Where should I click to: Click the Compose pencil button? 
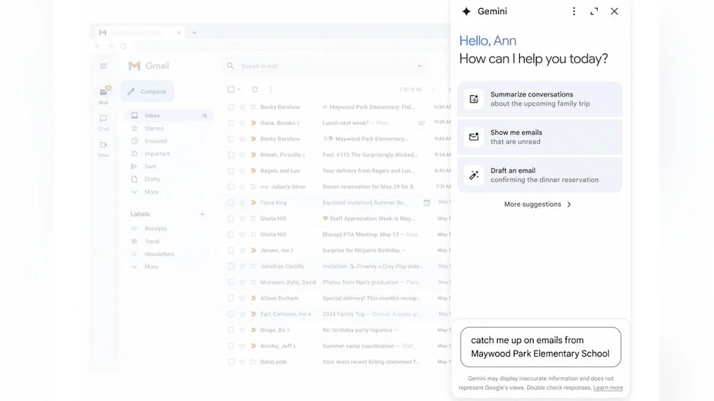point(147,91)
